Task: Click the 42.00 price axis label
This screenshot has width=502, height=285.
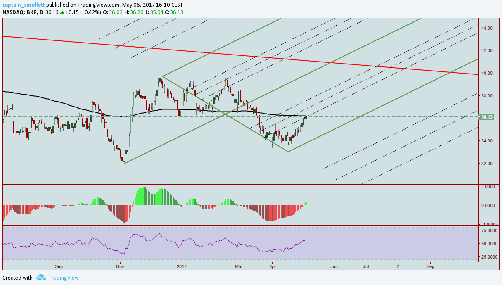Action: (x=487, y=50)
